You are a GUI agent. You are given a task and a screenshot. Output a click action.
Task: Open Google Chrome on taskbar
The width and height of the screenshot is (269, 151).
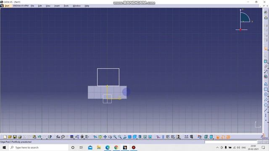pyautogui.click(x=116, y=147)
